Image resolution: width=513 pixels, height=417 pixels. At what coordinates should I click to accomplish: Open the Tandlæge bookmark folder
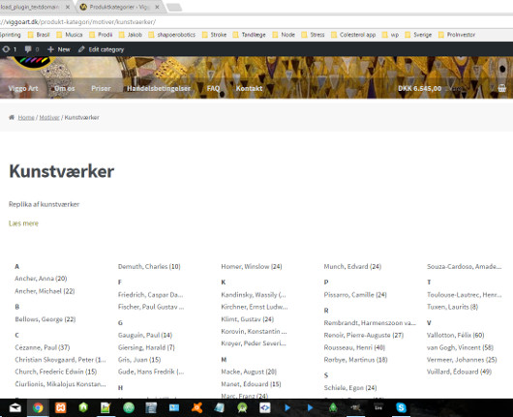coord(250,35)
